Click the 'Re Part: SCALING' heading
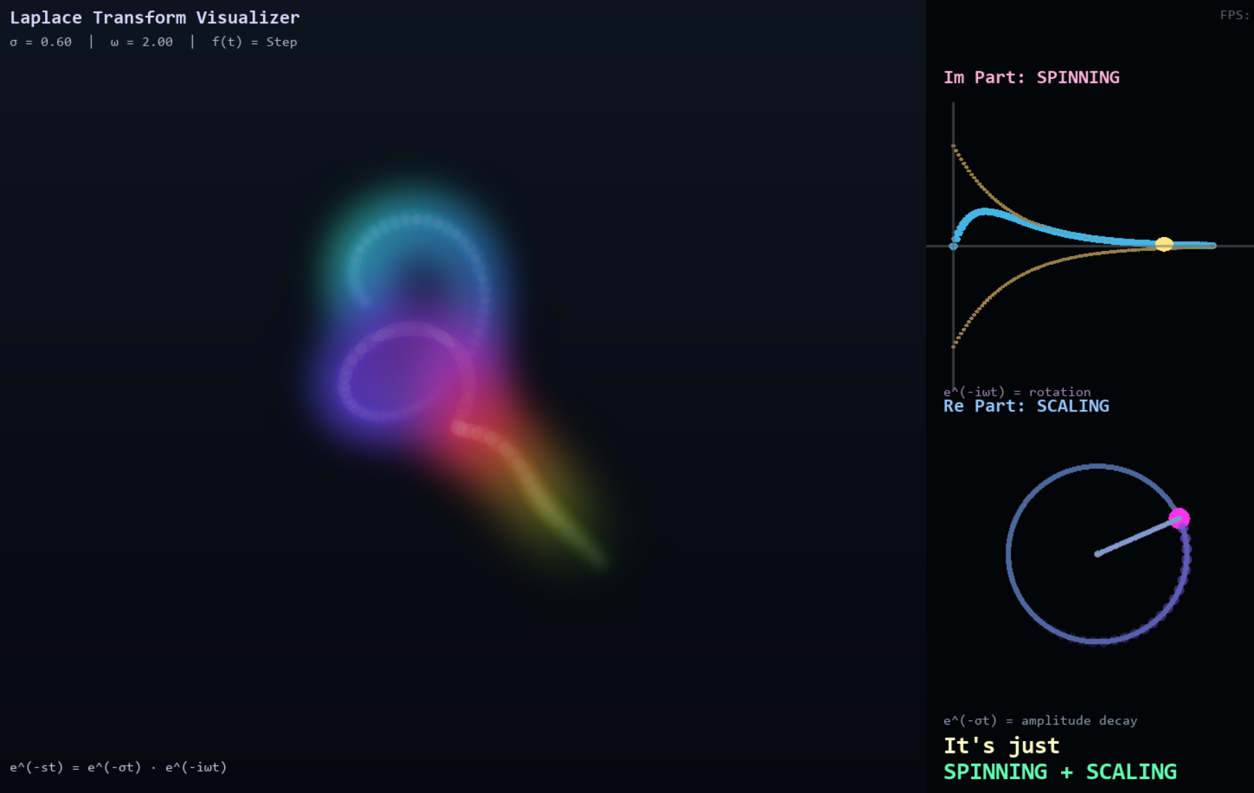Viewport: 1254px width, 793px height. (1026, 406)
